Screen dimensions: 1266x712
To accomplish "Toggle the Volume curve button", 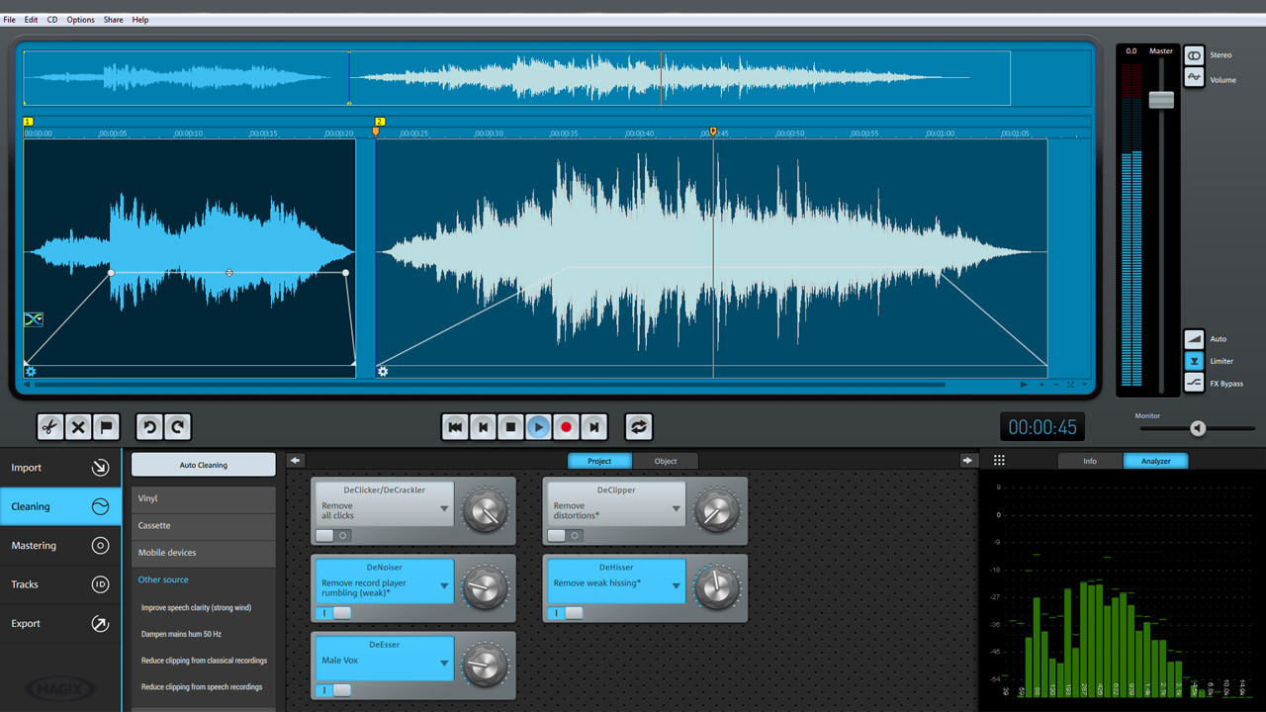I will coord(1194,77).
